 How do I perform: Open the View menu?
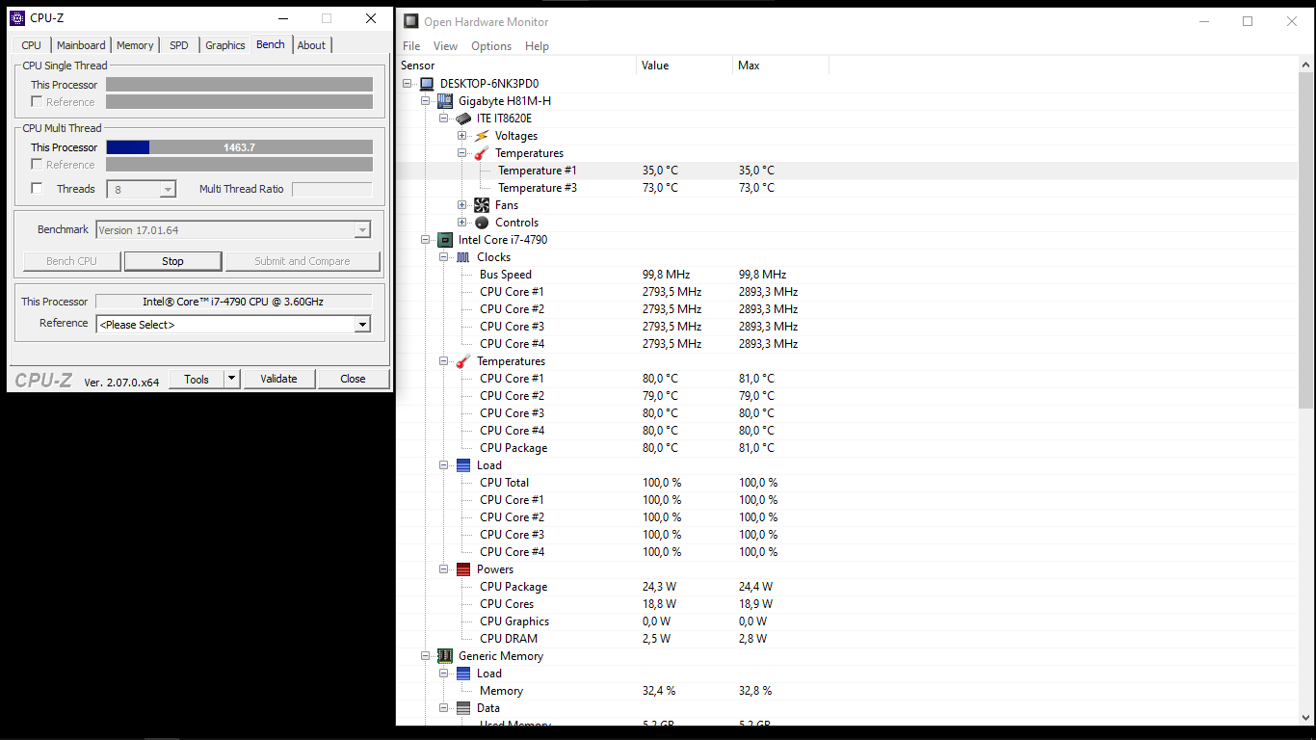(445, 46)
